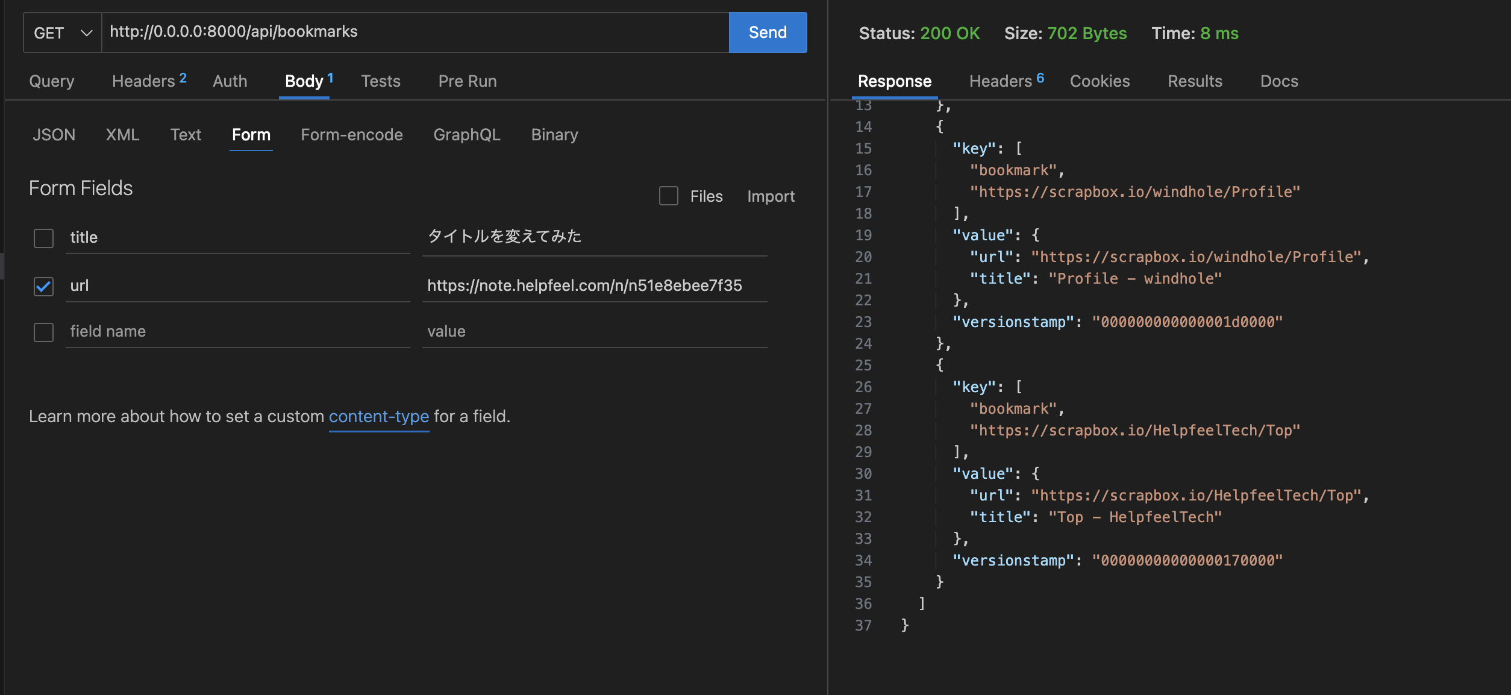Viewport: 1511px width, 695px height.
Task: Open the Pre Run tab
Action: [467, 81]
